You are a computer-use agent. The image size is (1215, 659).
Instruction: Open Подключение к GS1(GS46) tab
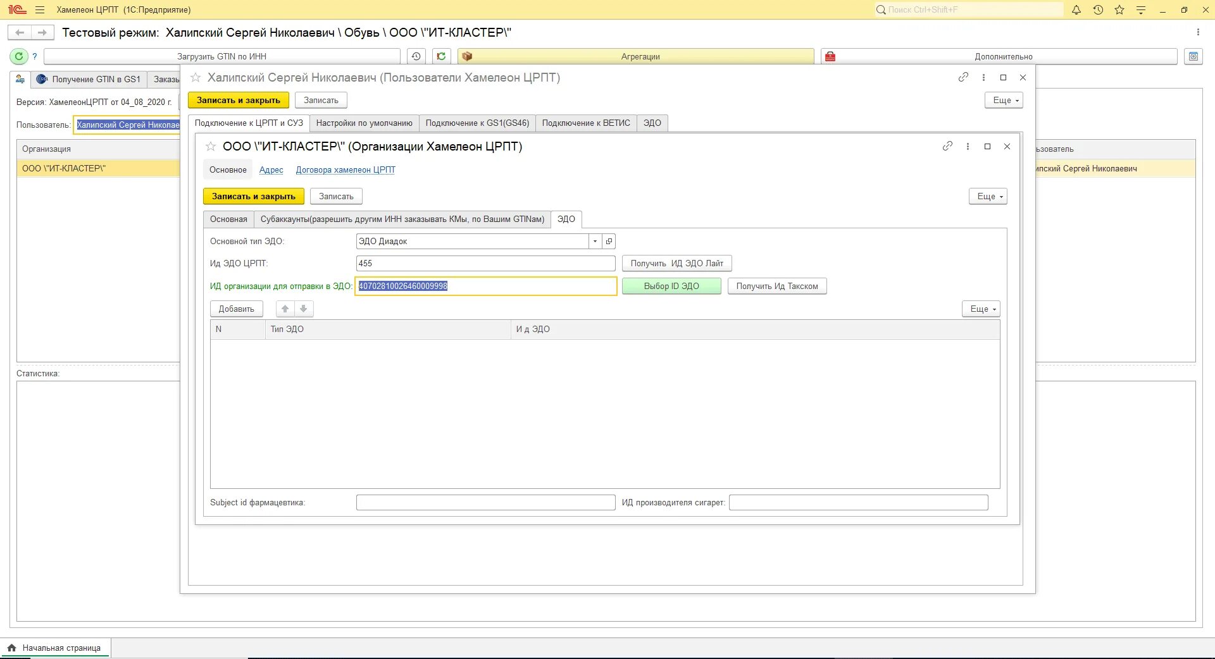(477, 123)
